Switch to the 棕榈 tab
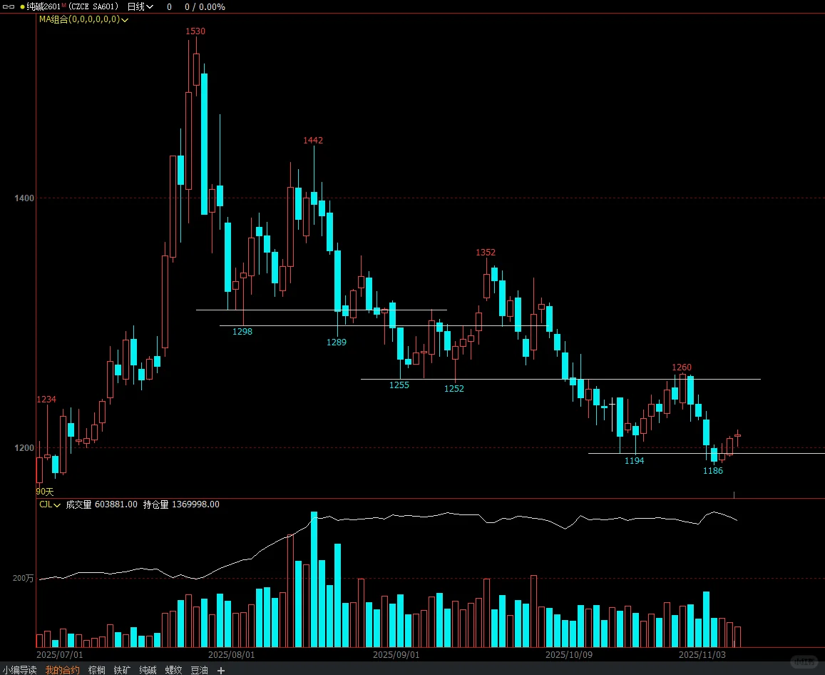The height and width of the screenshot is (675, 825). tap(97, 670)
